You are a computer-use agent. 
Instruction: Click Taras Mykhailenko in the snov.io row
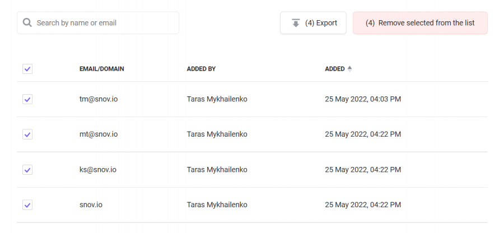coord(217,205)
